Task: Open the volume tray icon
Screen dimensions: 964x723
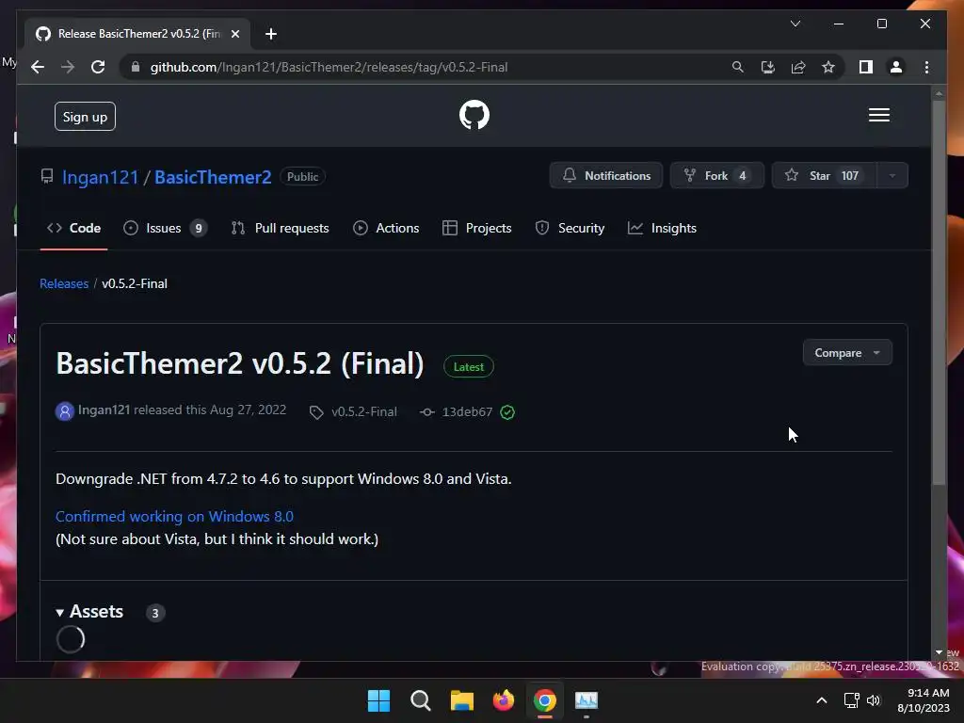Action: click(873, 700)
